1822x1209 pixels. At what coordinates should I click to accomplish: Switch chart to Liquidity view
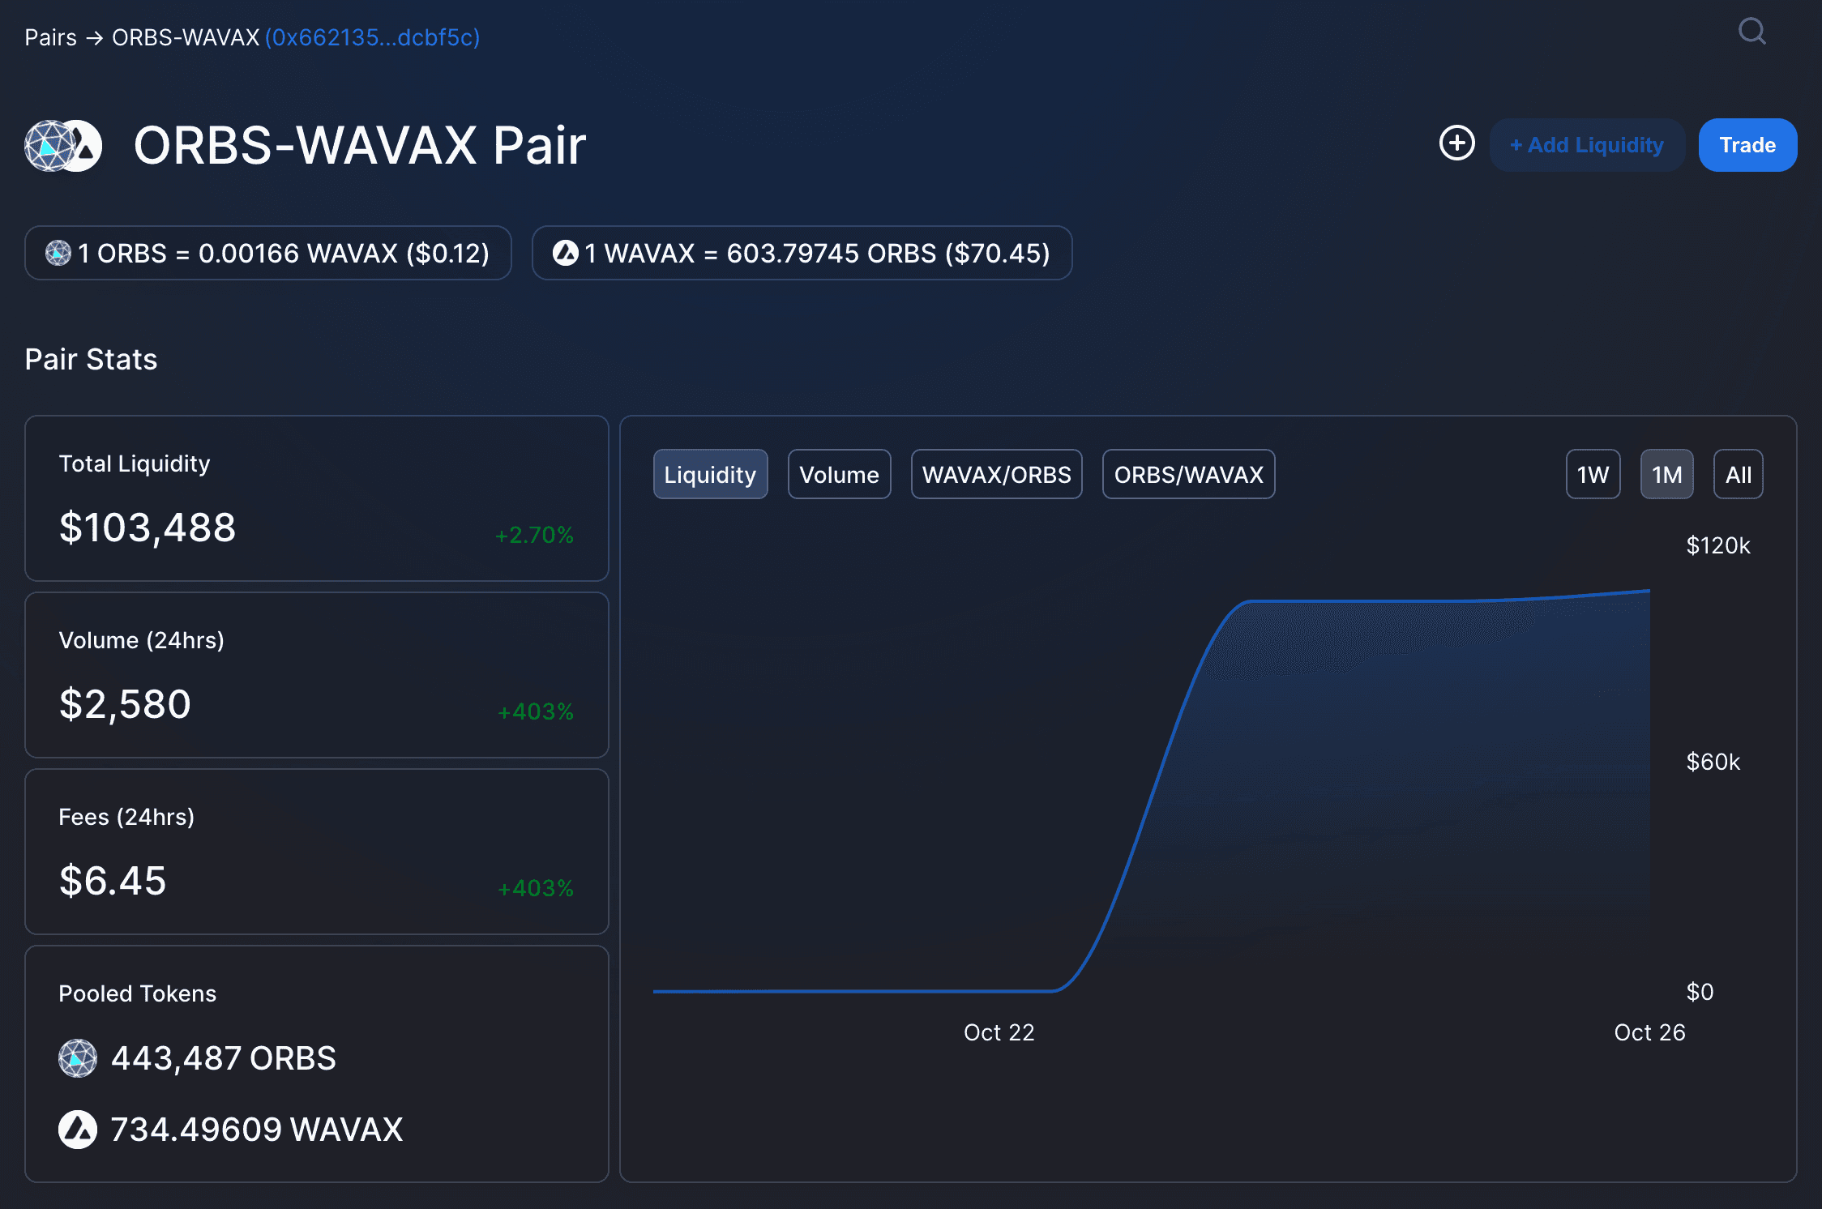click(x=710, y=474)
